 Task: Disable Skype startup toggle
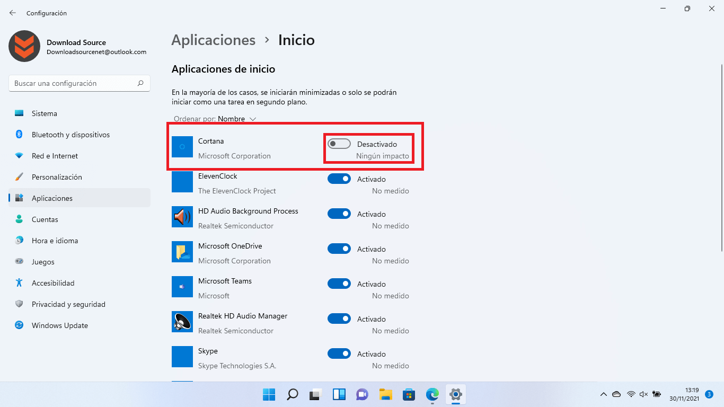point(339,353)
